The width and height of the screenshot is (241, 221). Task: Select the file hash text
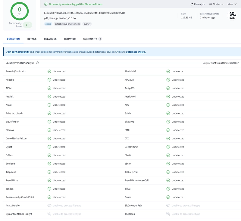coord(84,13)
